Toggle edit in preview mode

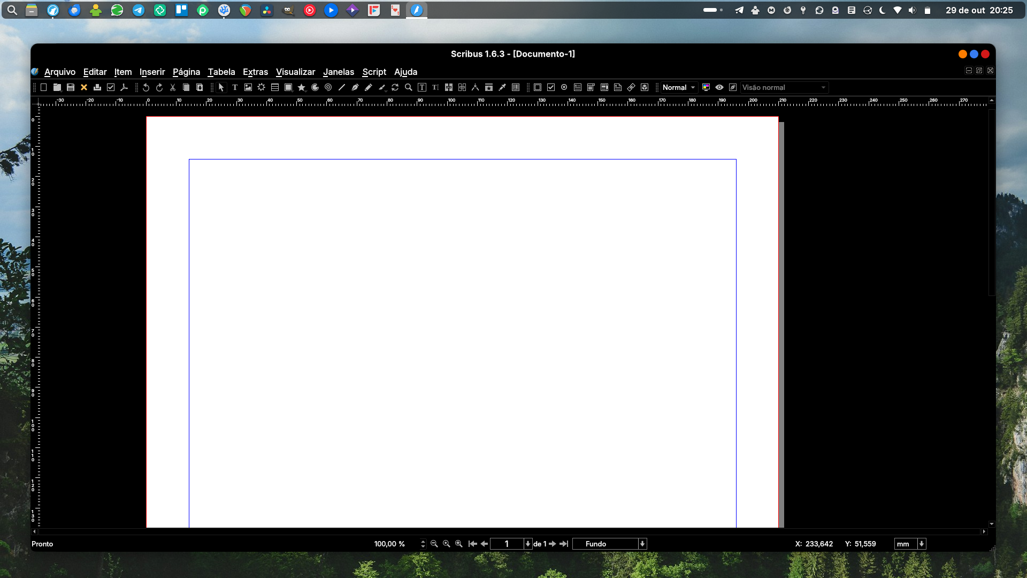pos(733,87)
